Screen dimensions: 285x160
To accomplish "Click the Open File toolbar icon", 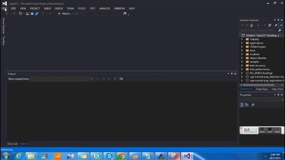I will (28, 14).
